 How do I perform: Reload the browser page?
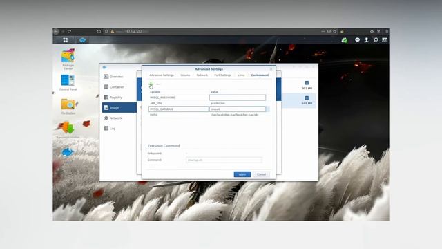click(69, 31)
